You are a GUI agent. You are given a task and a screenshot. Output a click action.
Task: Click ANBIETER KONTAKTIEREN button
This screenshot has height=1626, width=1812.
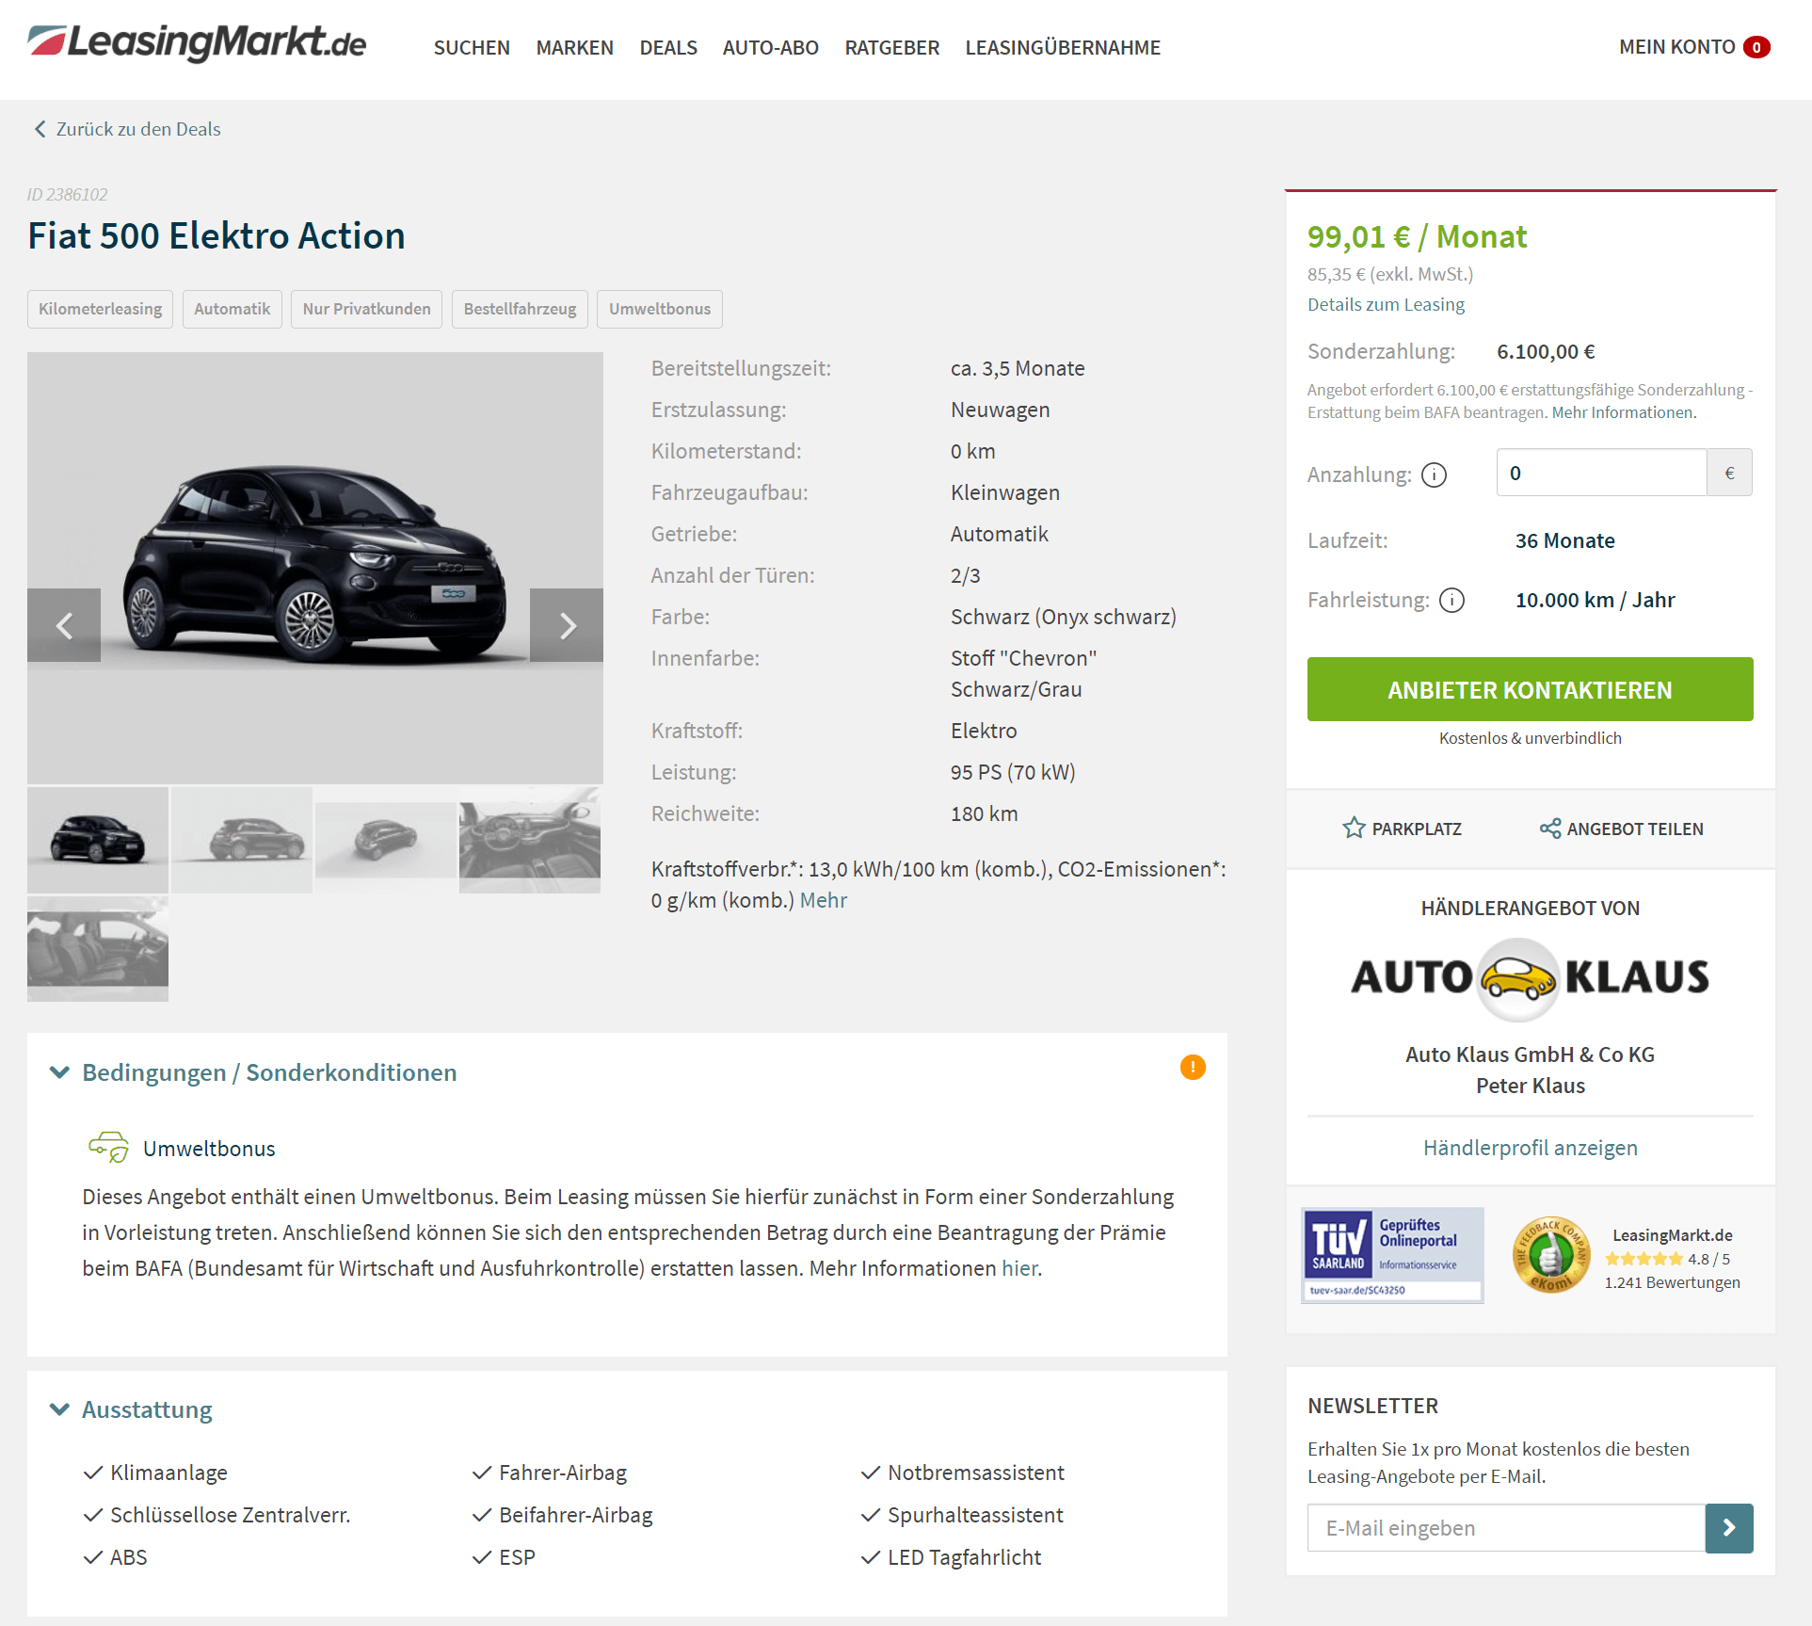1530,689
